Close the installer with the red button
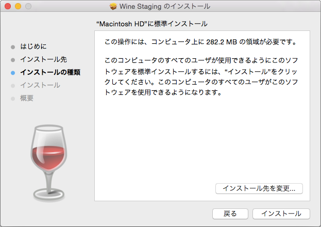 (x=8, y=6)
